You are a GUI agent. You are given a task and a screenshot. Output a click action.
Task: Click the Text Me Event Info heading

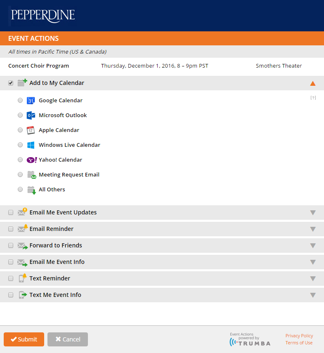pos(55,295)
